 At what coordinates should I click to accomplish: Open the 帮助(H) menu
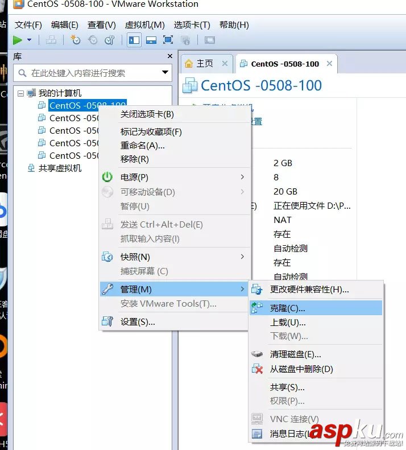click(x=234, y=25)
